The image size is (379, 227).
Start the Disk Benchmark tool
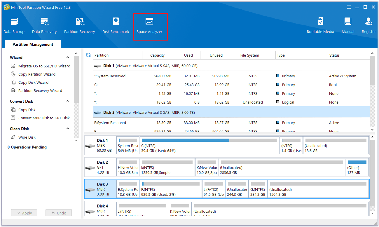tap(116, 26)
